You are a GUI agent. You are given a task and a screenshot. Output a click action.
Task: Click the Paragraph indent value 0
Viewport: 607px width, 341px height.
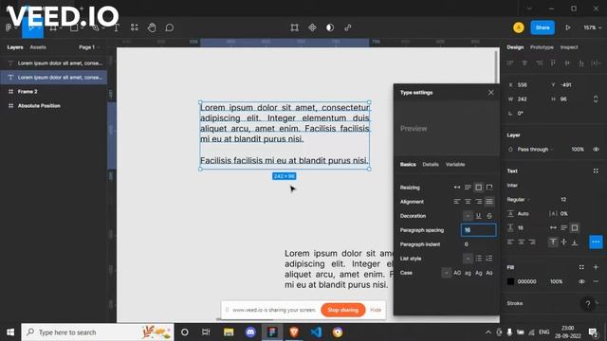click(x=466, y=244)
